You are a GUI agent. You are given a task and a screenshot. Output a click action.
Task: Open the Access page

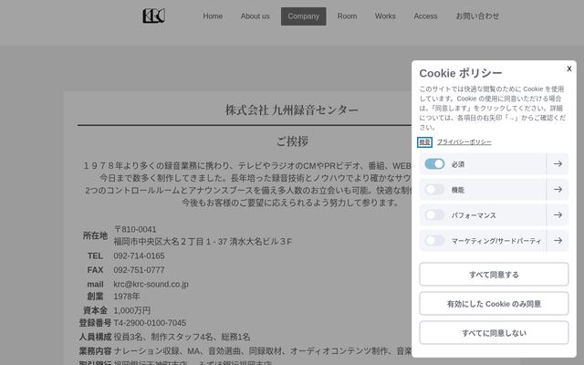click(425, 16)
